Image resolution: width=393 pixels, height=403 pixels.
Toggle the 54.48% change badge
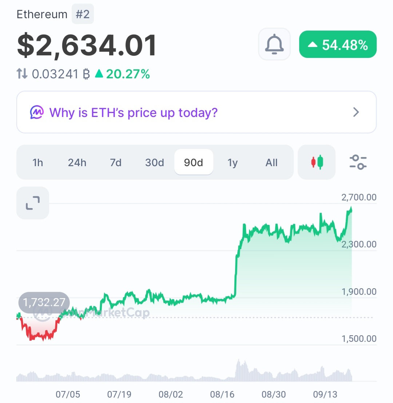[x=338, y=44]
